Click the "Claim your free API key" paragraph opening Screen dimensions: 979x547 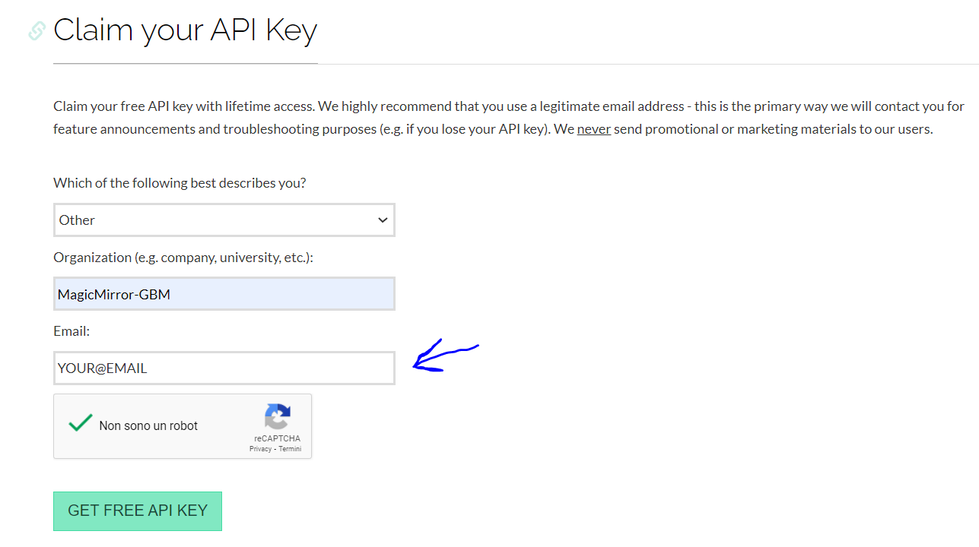click(123, 106)
